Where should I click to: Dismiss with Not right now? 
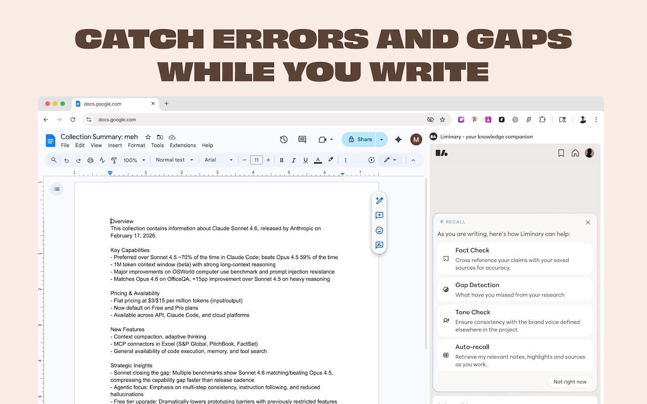click(x=570, y=382)
